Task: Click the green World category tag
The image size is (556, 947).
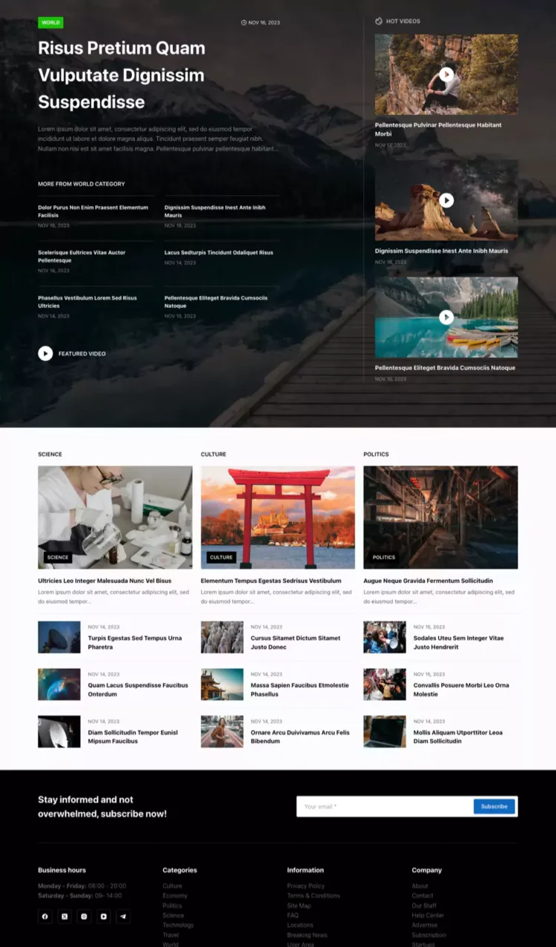Action: pyautogui.click(x=50, y=23)
